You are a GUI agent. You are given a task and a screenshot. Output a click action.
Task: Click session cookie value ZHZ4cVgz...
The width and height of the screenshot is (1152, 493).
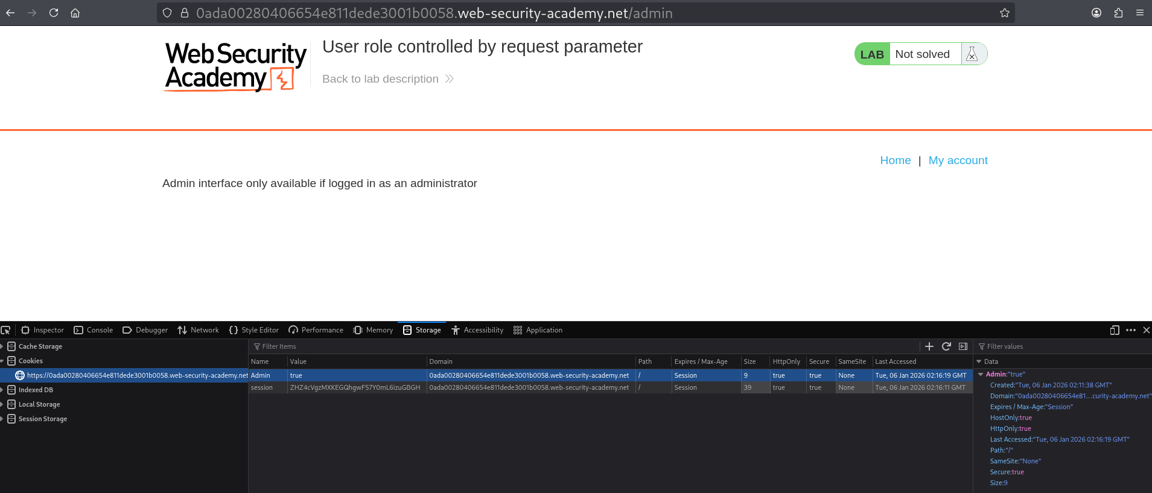pos(357,387)
